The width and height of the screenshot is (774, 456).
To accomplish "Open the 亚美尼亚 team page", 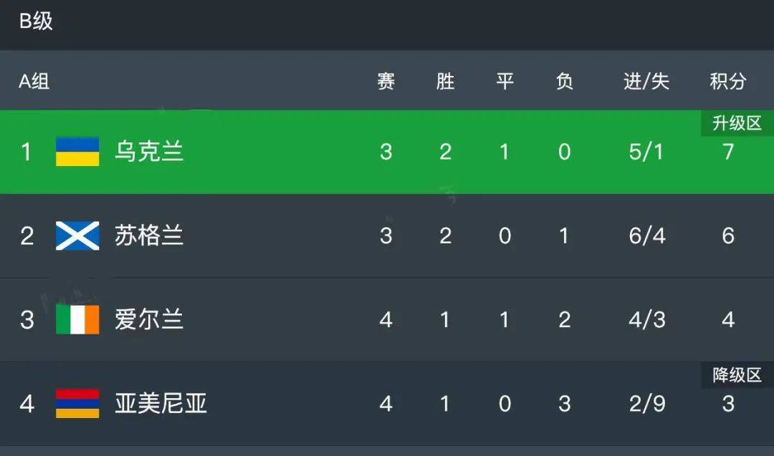I will 161,403.
